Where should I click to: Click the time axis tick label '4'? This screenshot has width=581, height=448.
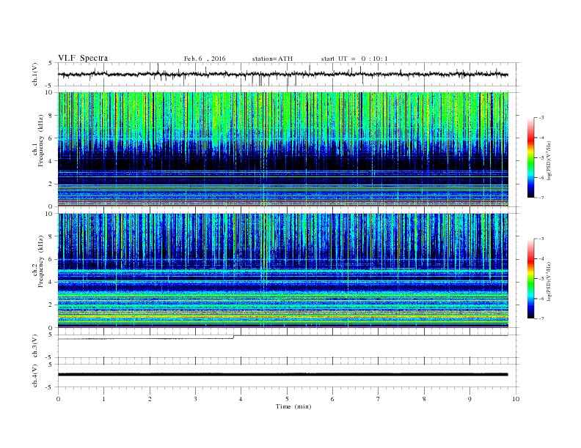pyautogui.click(x=241, y=399)
